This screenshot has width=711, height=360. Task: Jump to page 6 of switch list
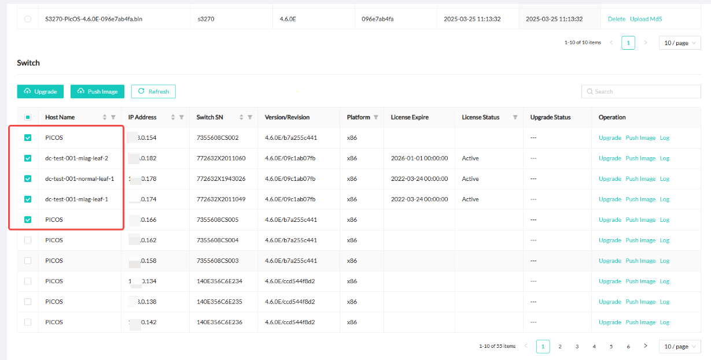pyautogui.click(x=628, y=347)
